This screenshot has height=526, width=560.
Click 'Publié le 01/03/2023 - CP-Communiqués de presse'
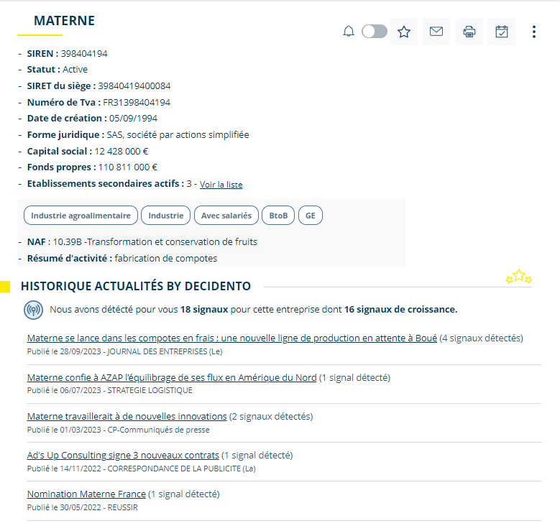coord(118,430)
